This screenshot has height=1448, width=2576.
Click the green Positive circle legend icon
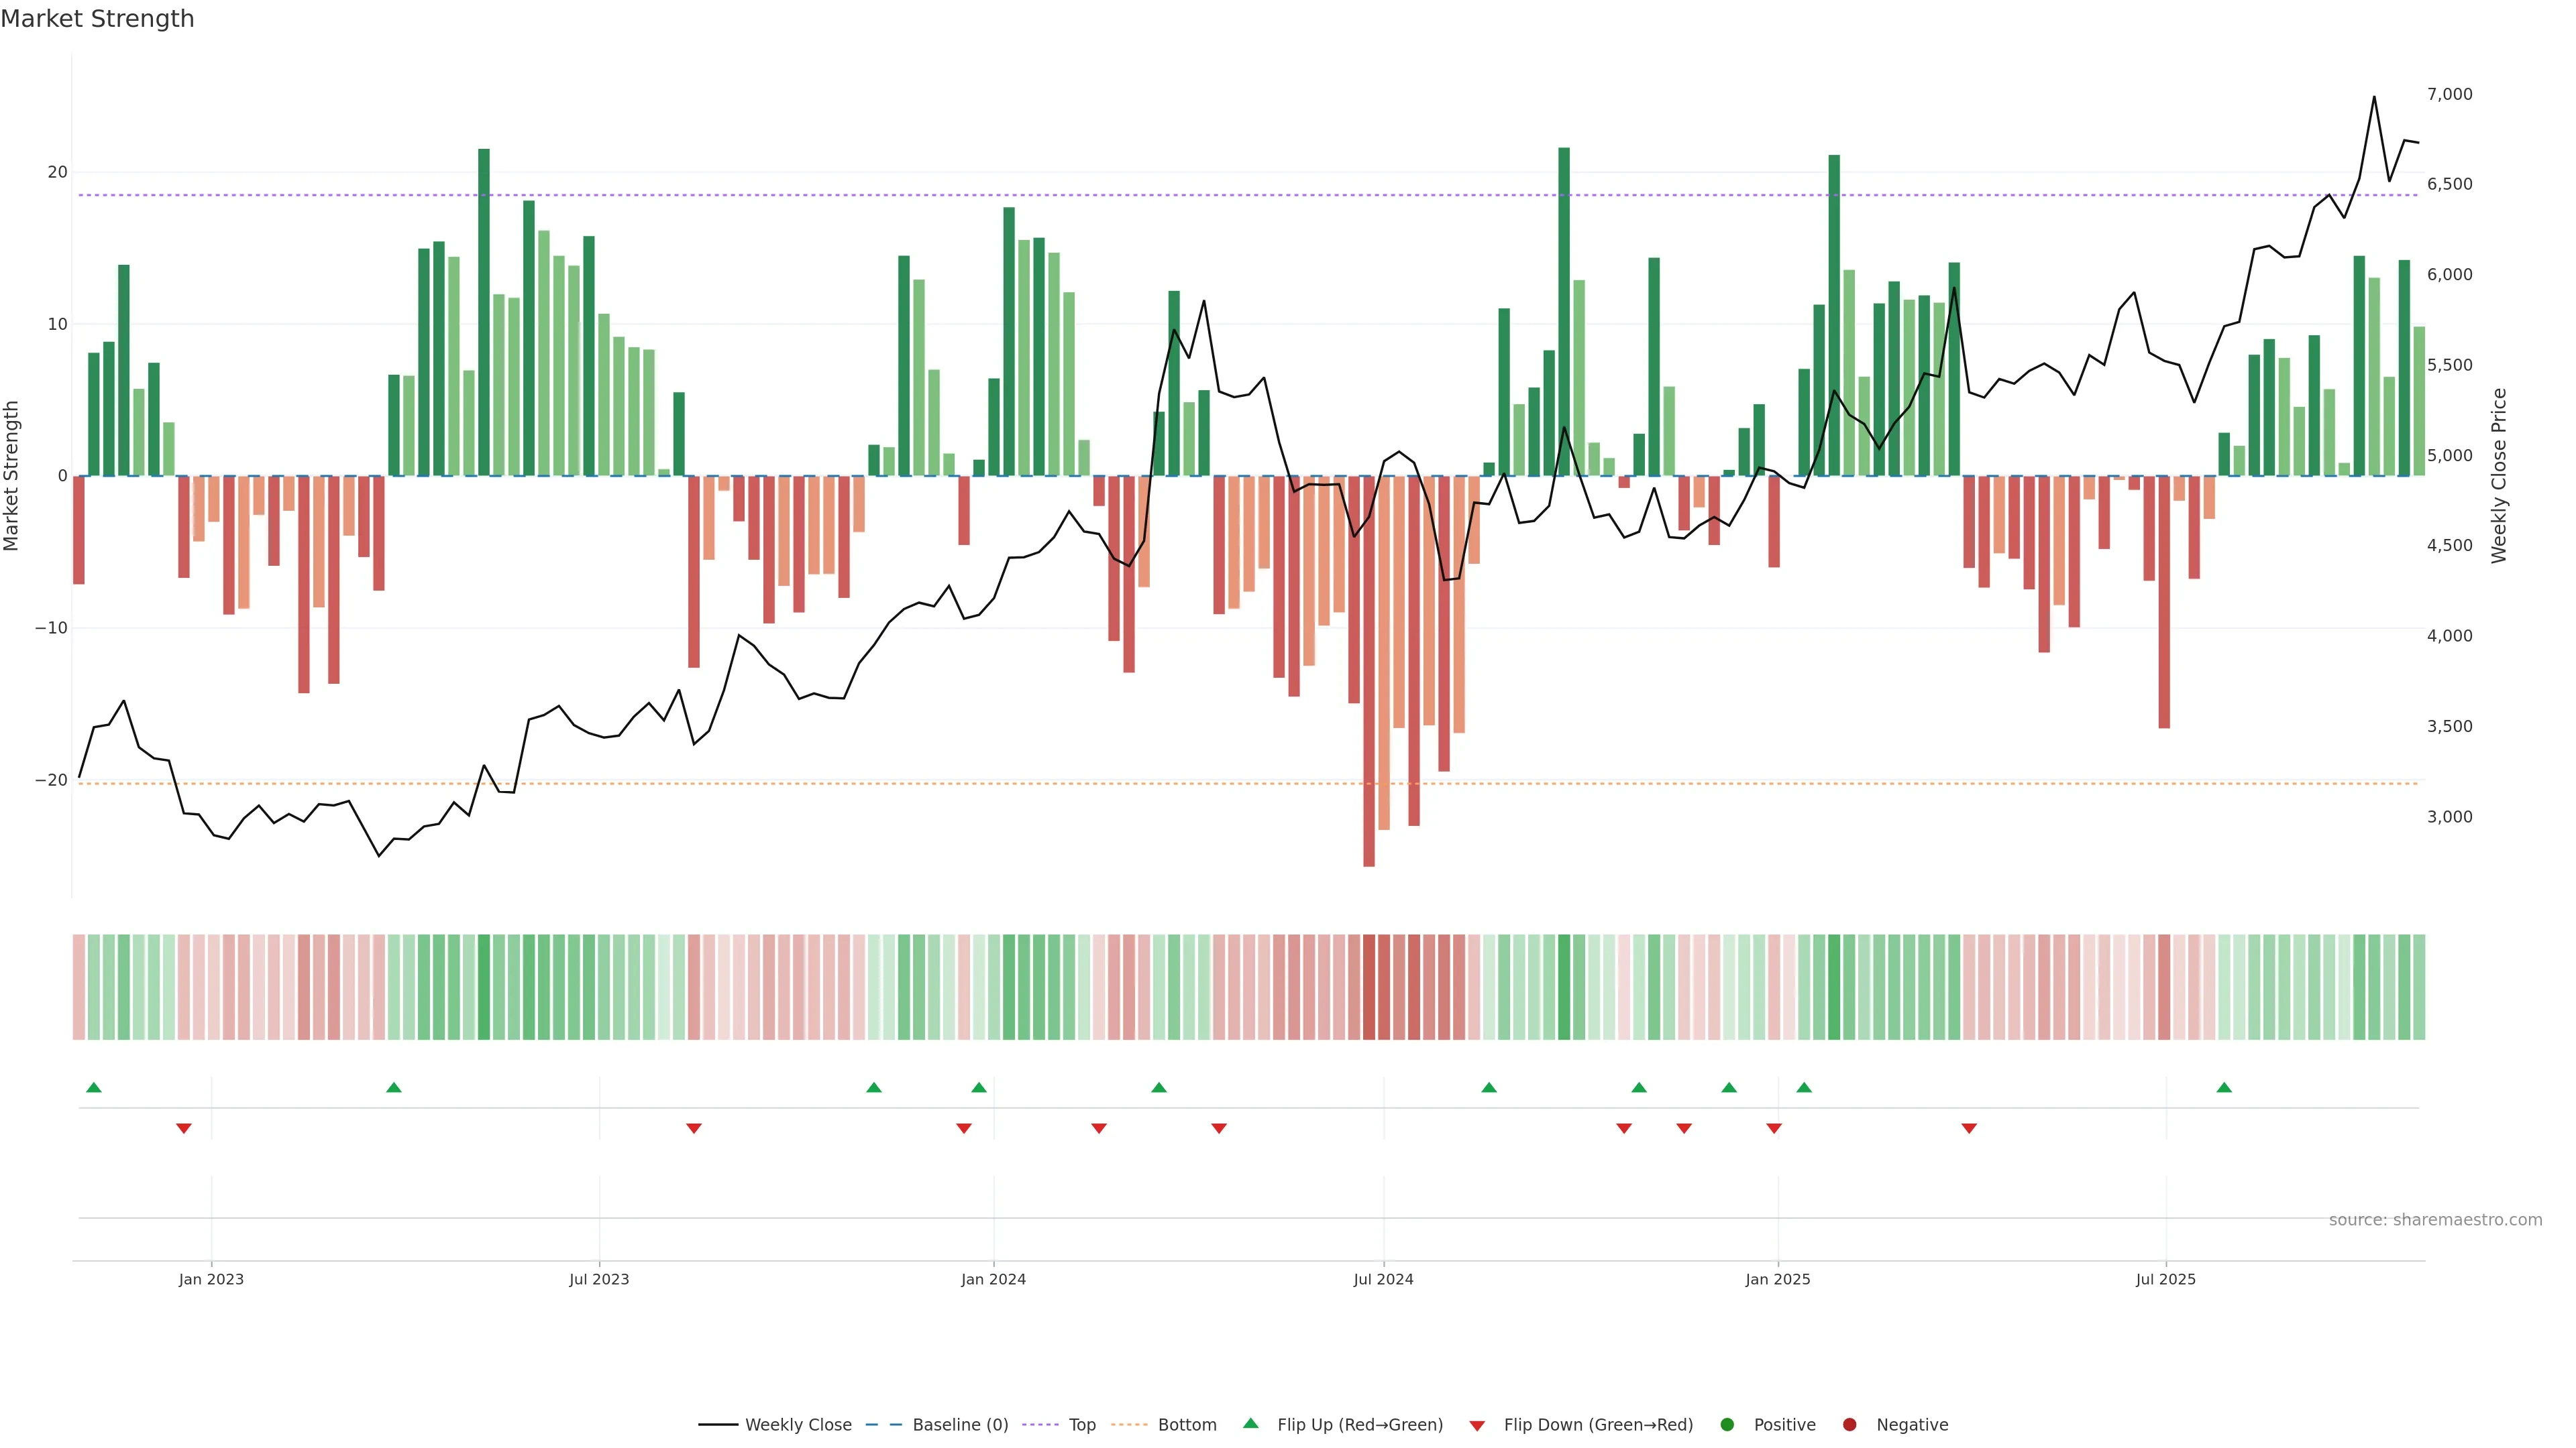[x=1727, y=1424]
